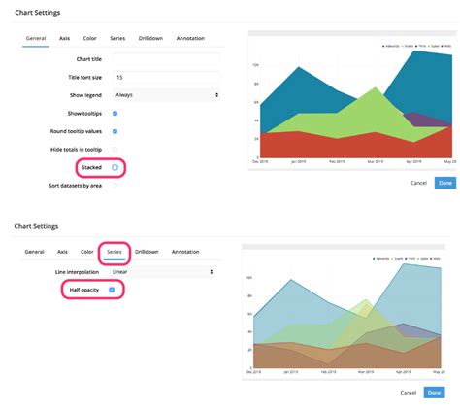Click Done button in lower panel
460x412 pixels.
point(434,393)
